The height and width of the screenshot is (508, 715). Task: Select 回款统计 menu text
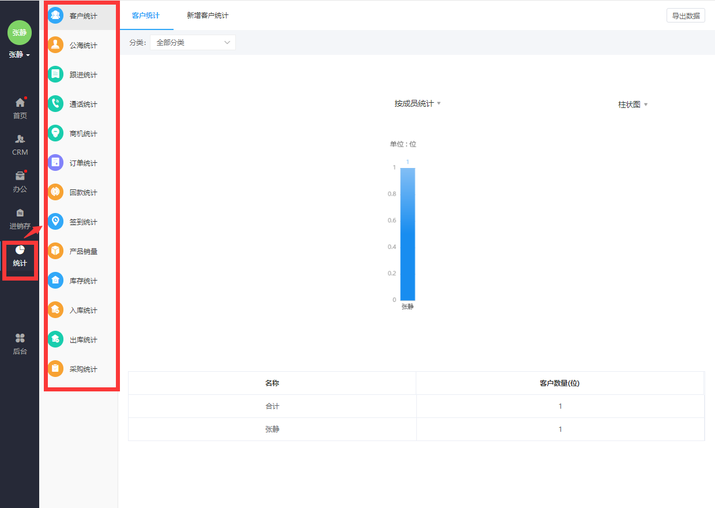point(84,193)
